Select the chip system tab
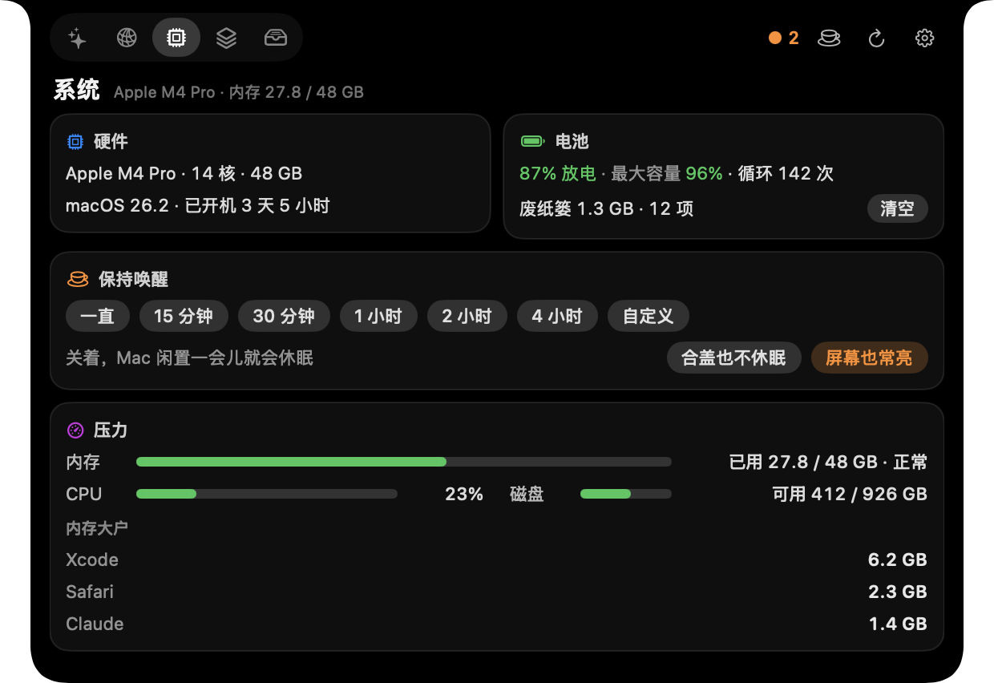 click(x=176, y=38)
